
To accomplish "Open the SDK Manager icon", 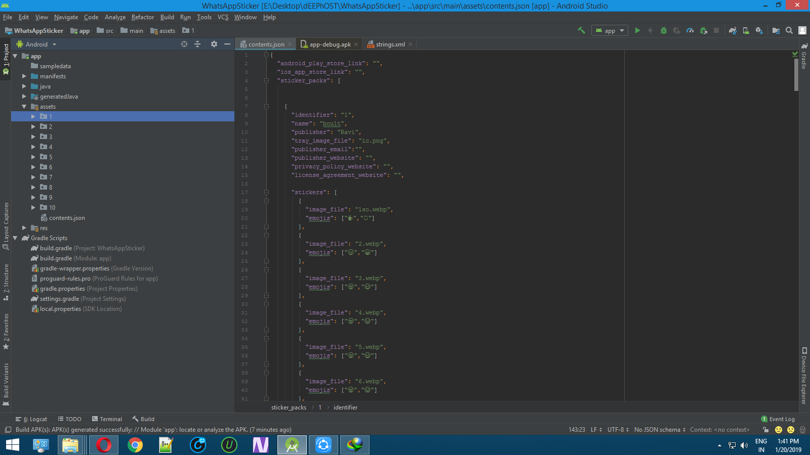I will point(759,30).
